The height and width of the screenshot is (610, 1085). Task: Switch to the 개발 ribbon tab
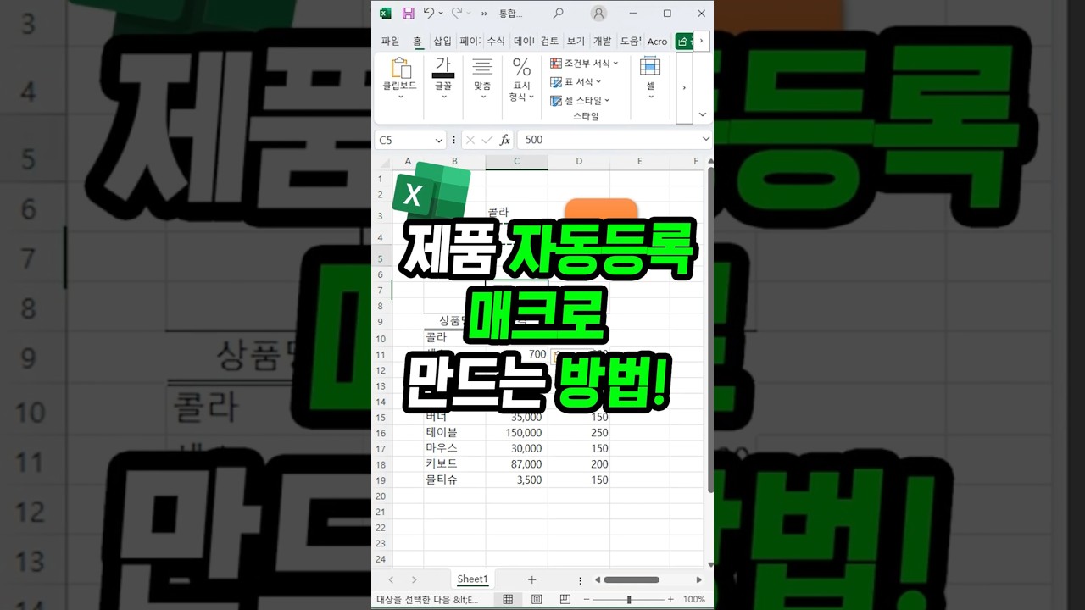coord(602,41)
